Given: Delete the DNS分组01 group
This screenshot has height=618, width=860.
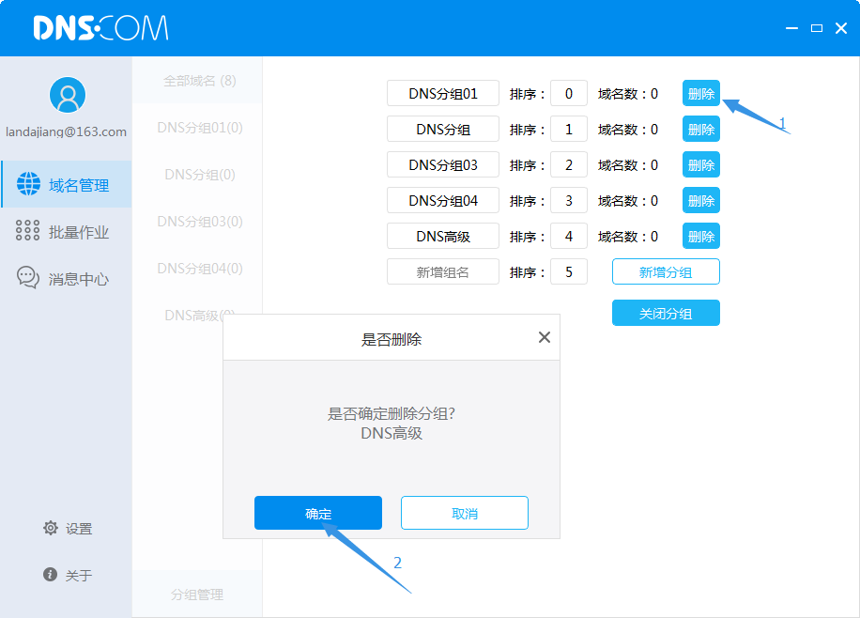Looking at the screenshot, I should [700, 94].
